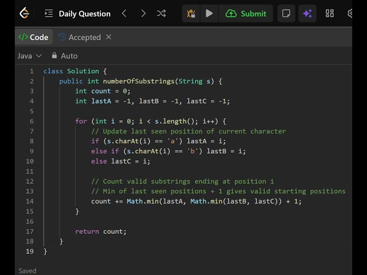Toggle the Auto lock setting
367x275 pixels.
65,56
